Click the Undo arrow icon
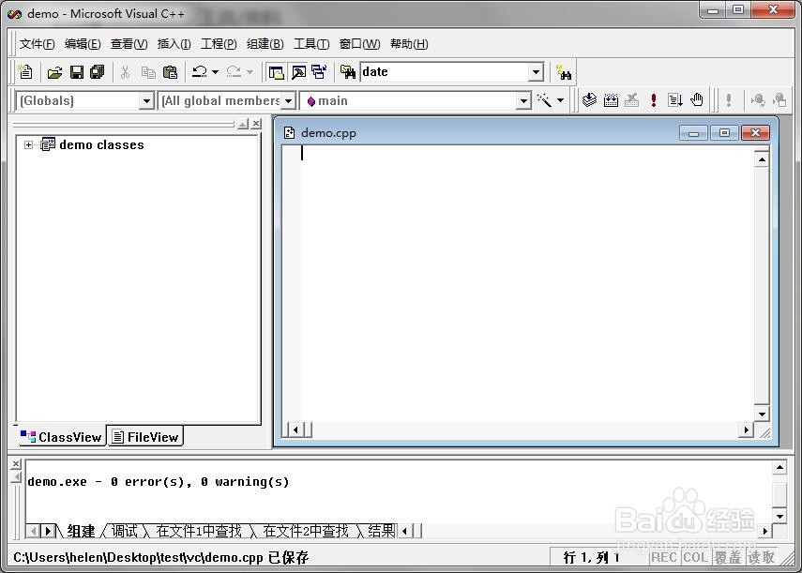802x573 pixels. 200,72
